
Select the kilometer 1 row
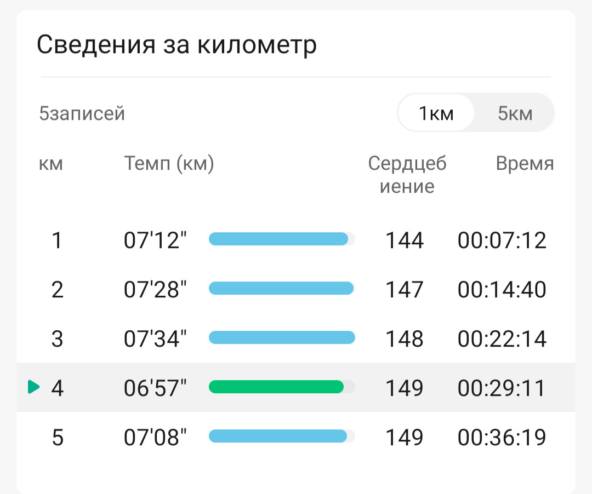[296, 240]
